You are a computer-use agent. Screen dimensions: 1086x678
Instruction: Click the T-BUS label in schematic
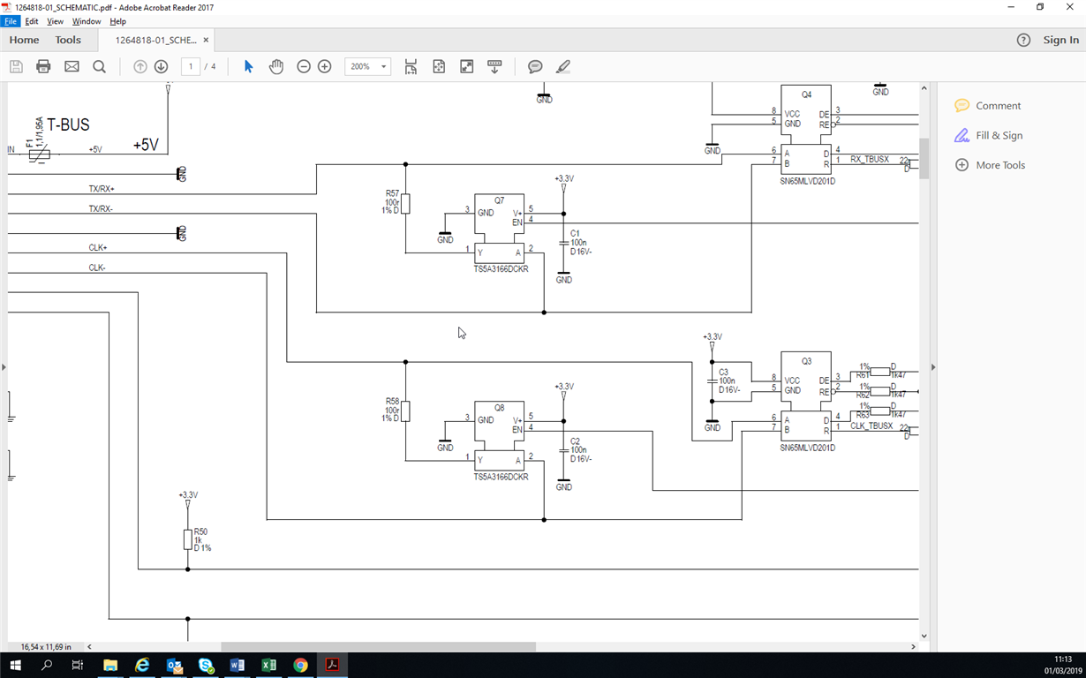tap(68, 124)
